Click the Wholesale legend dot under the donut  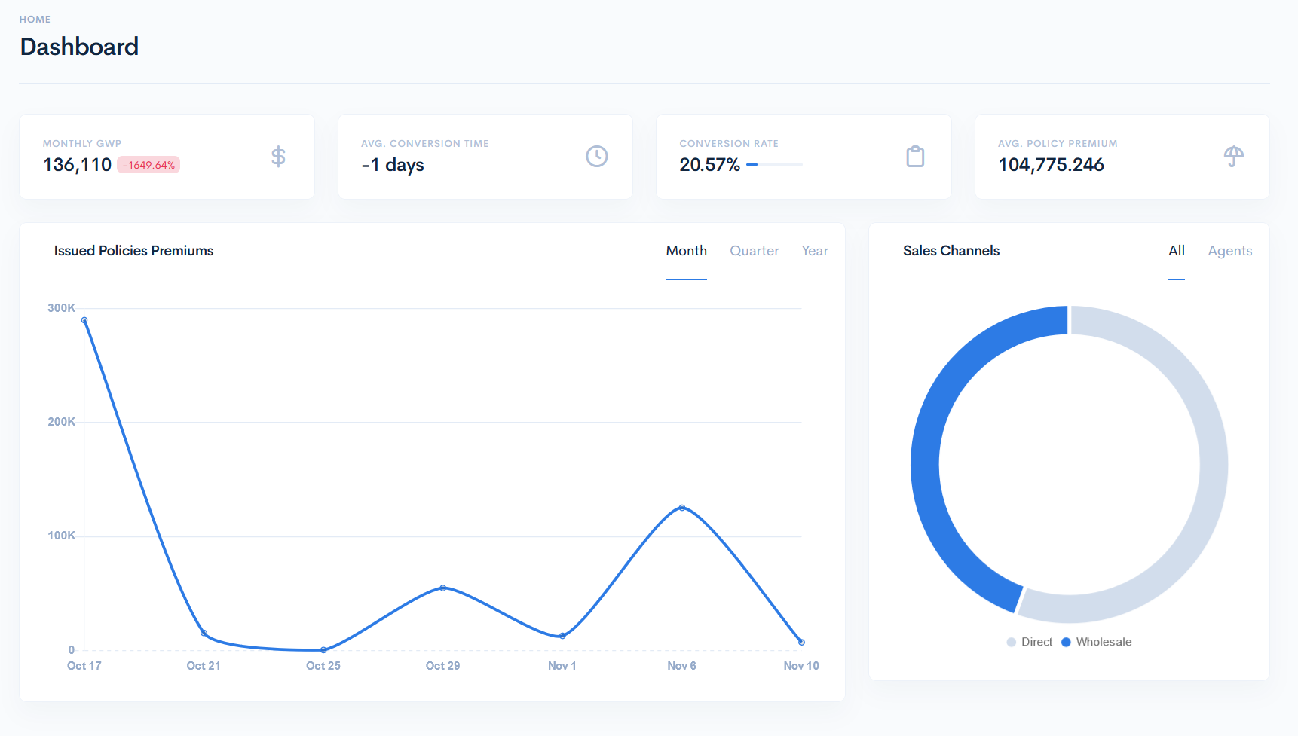[1066, 642]
